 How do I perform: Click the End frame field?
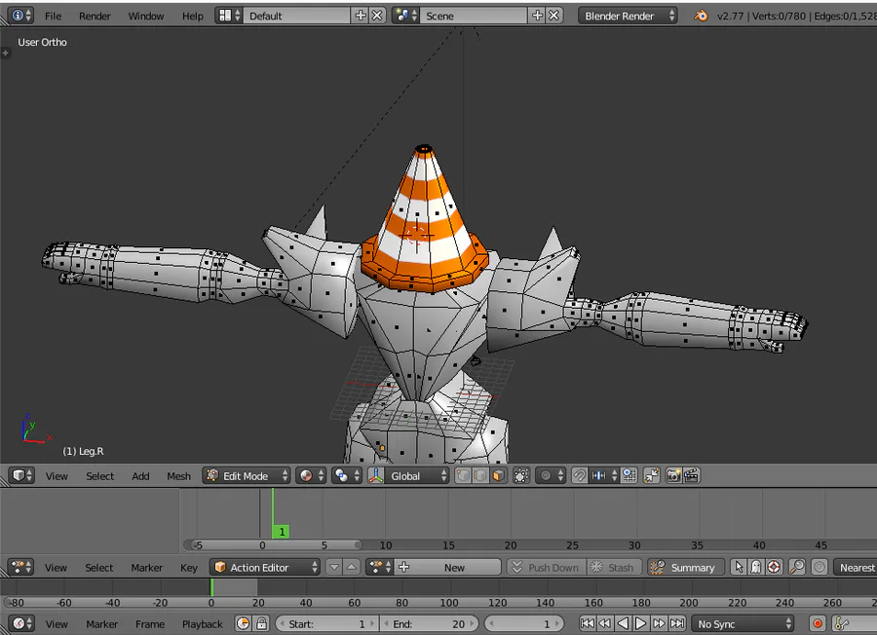[x=429, y=624]
